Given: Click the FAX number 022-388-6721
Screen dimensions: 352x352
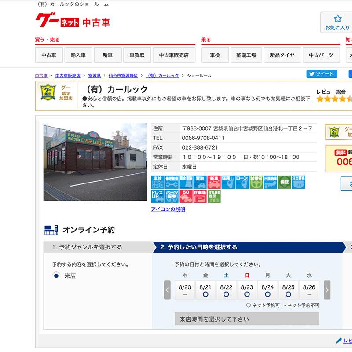Looking at the screenshot, I should (x=200, y=147).
